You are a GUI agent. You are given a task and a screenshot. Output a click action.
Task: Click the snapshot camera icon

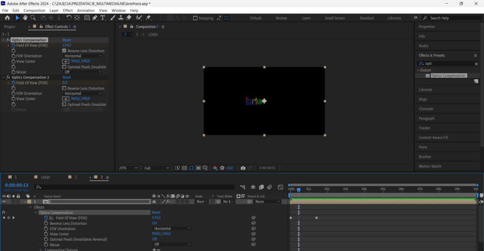click(x=243, y=168)
